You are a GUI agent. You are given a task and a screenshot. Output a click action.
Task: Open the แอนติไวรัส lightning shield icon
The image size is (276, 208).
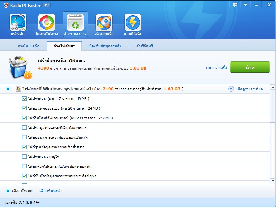132,23
